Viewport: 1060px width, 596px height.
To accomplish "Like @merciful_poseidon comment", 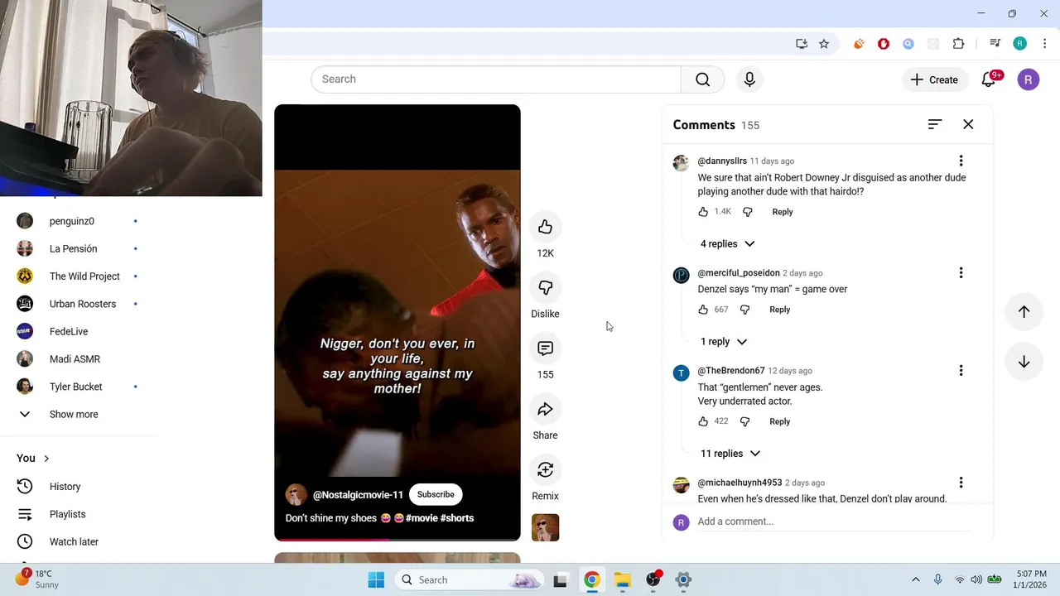I will [703, 310].
